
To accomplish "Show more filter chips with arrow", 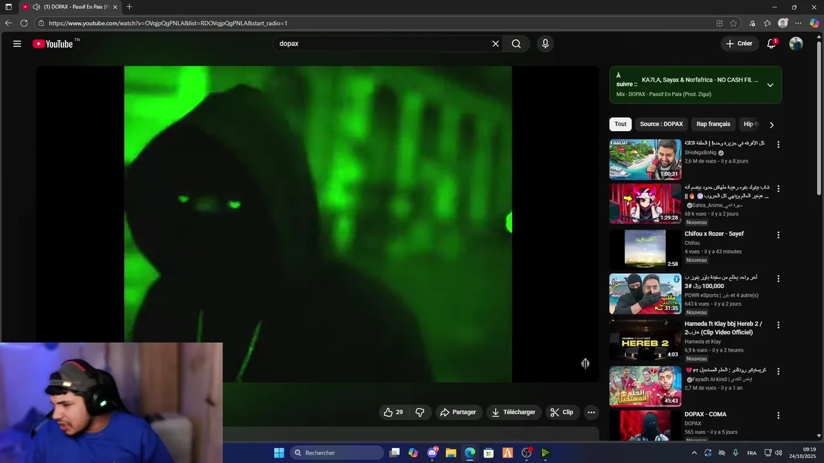I will pos(771,125).
